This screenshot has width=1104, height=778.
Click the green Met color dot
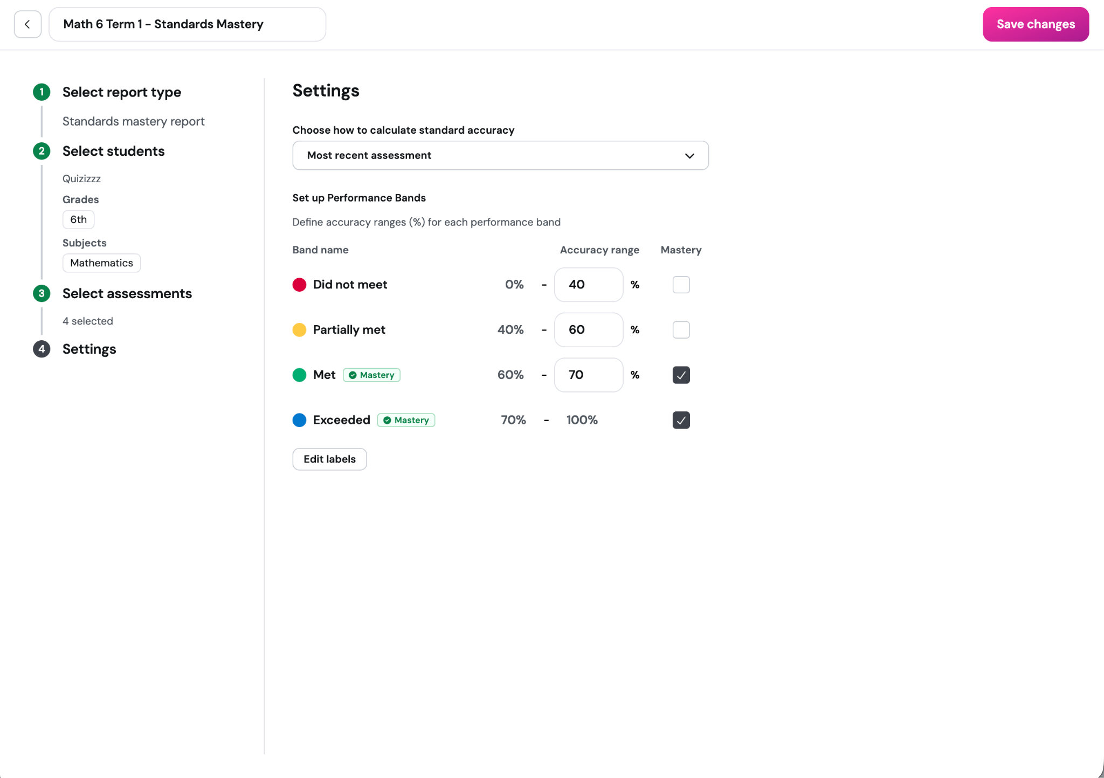point(299,375)
